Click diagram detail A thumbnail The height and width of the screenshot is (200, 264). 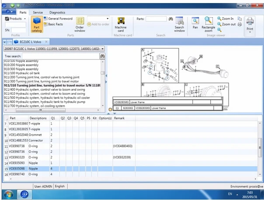[x=160, y=65]
